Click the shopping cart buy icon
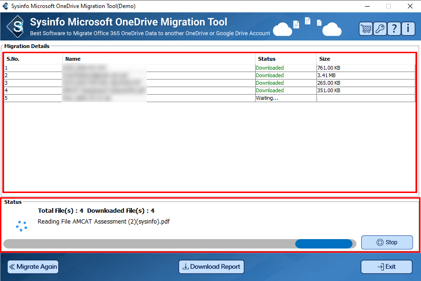The image size is (421, 281). point(365,29)
